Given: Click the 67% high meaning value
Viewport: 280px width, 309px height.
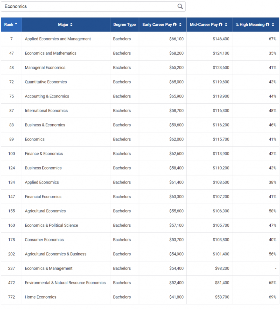Looking at the screenshot, I should tap(272, 39).
